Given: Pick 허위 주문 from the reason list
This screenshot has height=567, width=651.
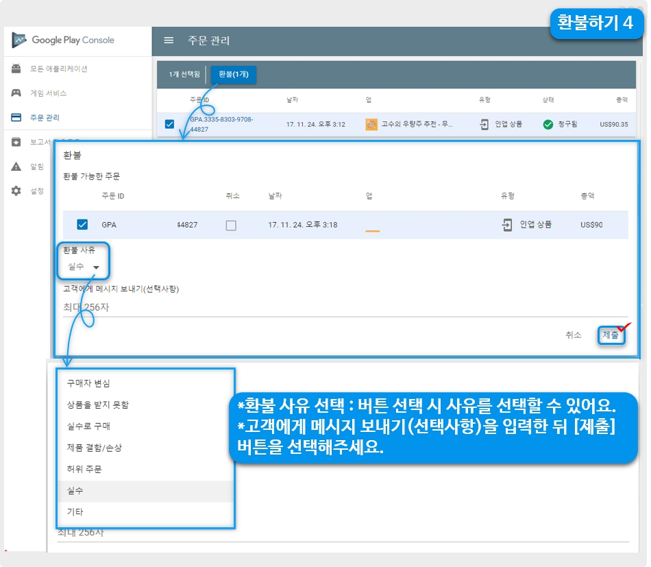Looking at the screenshot, I should point(84,469).
